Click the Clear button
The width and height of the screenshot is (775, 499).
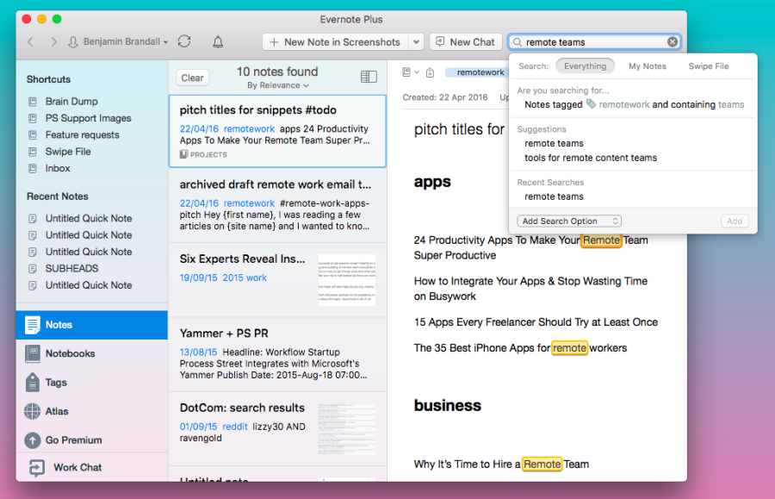tap(192, 78)
